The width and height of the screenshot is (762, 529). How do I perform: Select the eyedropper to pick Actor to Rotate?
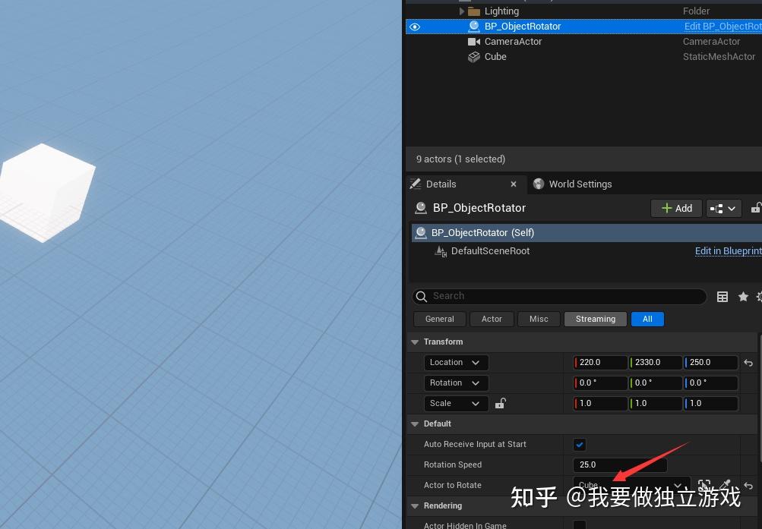click(725, 485)
